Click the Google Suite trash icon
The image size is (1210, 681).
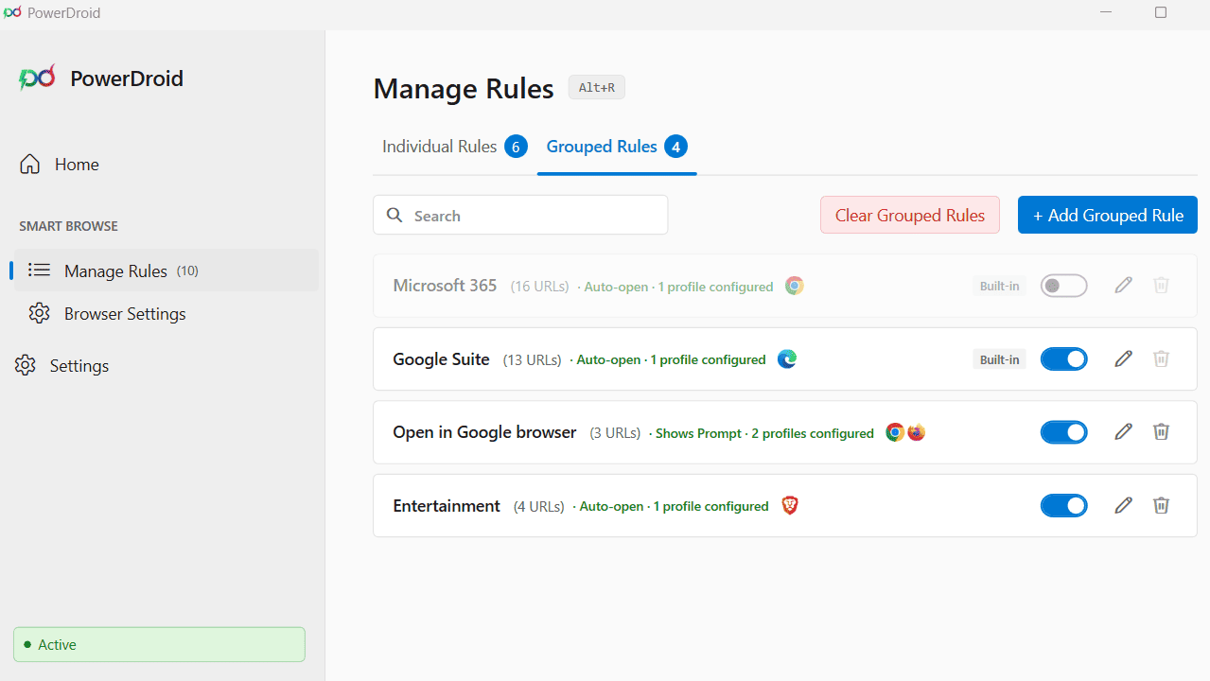click(1161, 359)
